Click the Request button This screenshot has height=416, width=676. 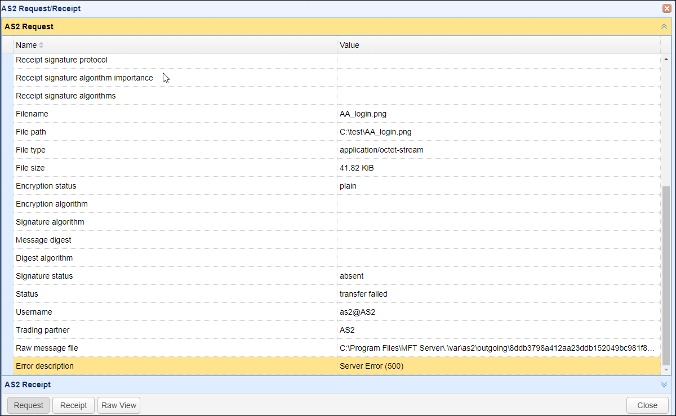pos(29,405)
